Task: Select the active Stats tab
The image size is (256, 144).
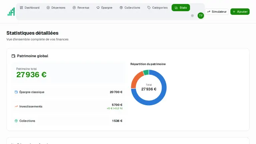Action: (x=181, y=8)
